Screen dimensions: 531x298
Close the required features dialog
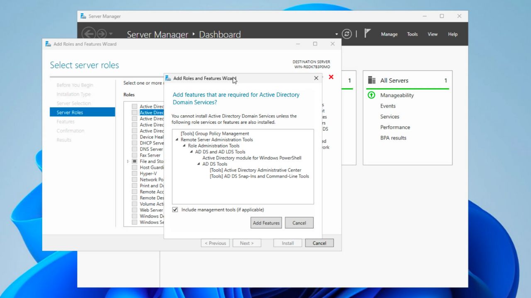point(316,78)
